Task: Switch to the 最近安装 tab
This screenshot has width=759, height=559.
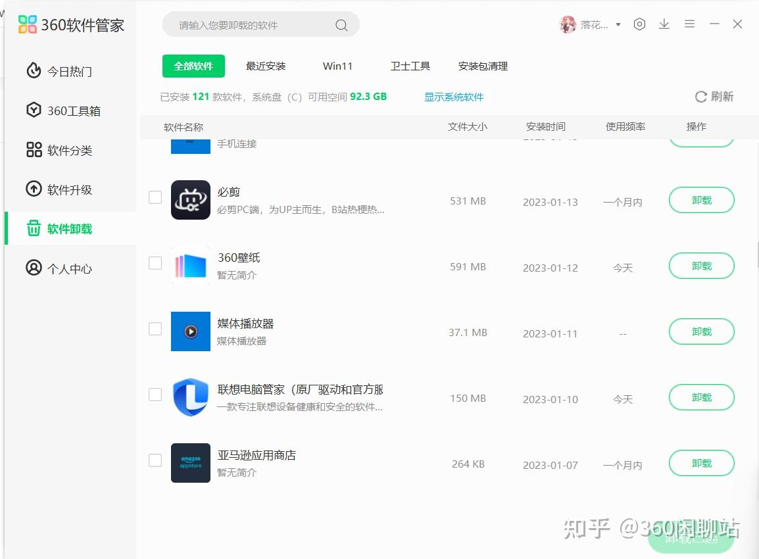Action: tap(266, 66)
